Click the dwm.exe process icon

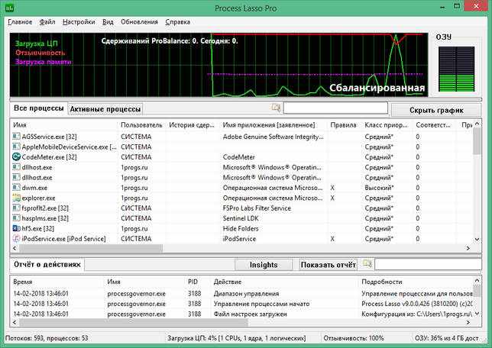pyautogui.click(x=16, y=188)
